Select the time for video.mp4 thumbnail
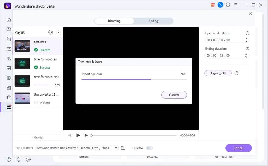This screenshot has width=268, height=166. (22, 81)
